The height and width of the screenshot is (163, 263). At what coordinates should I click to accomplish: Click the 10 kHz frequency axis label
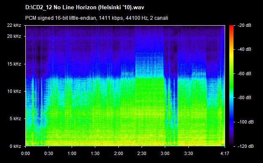14,91
